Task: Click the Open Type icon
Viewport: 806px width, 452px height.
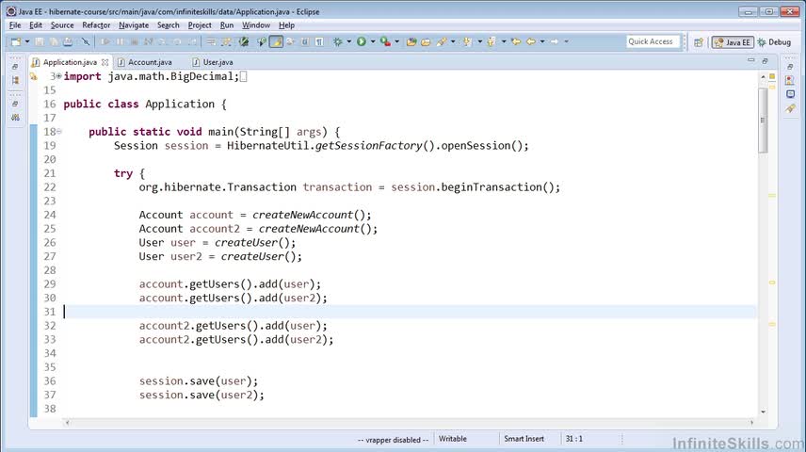Action: pyautogui.click(x=411, y=41)
